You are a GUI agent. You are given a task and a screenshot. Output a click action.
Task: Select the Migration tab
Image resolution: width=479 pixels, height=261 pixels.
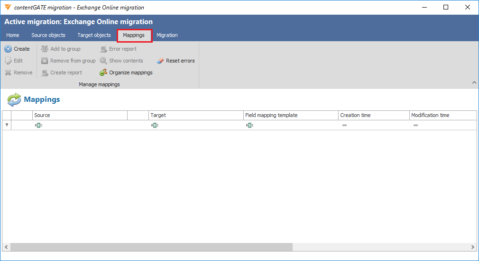point(167,35)
